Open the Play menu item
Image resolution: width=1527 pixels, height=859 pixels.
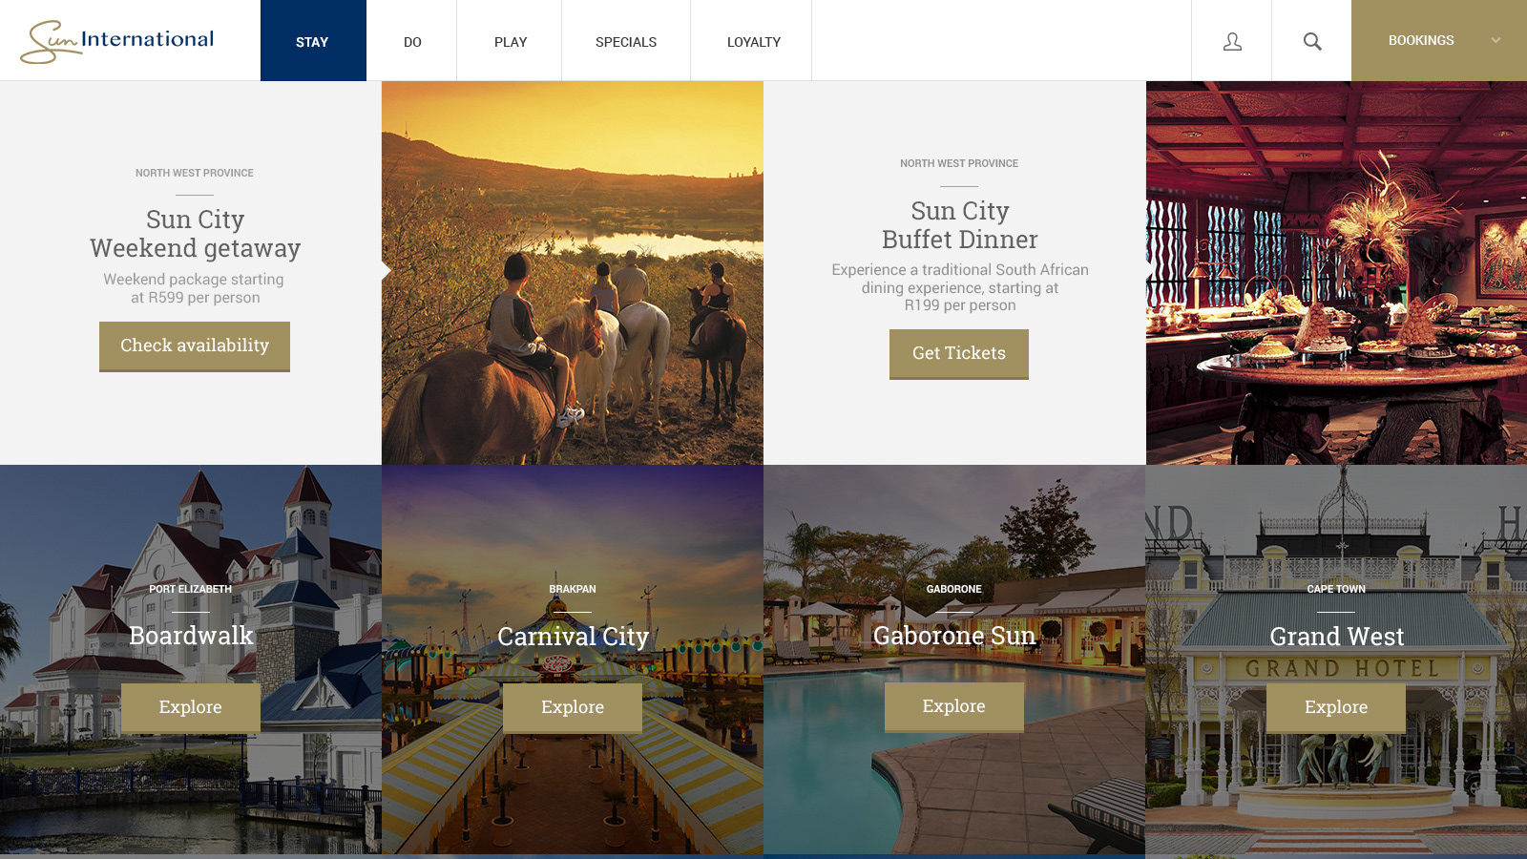[511, 41]
